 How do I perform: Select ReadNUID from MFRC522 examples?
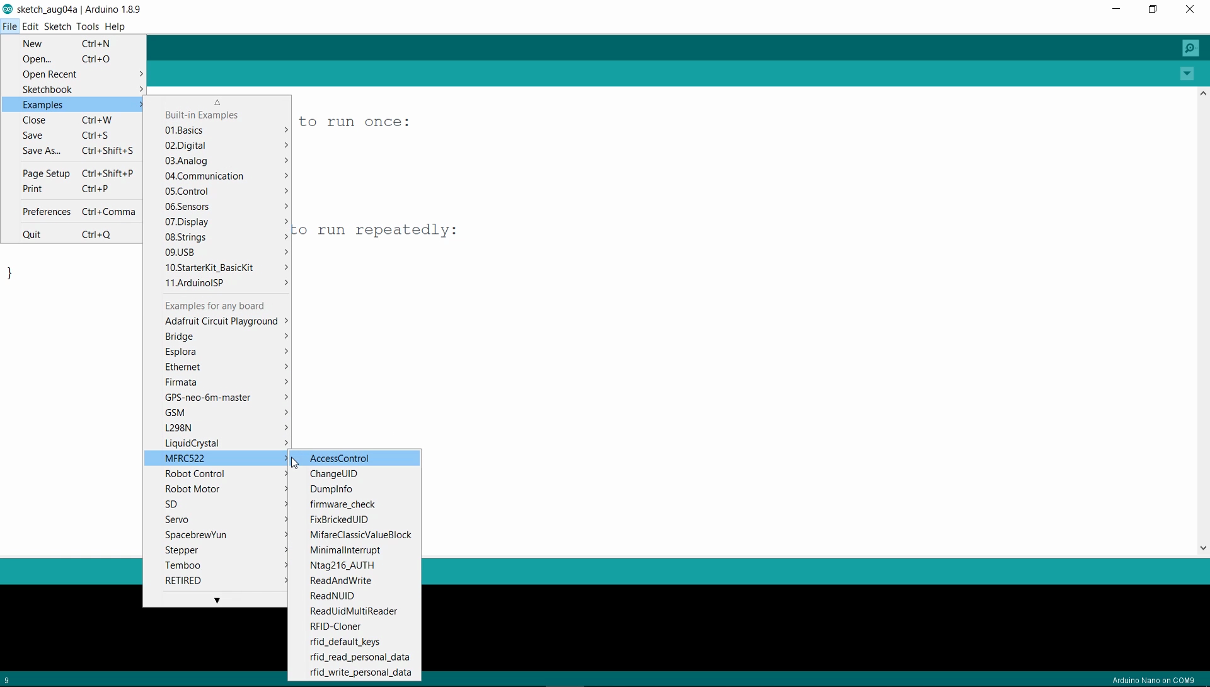click(331, 596)
